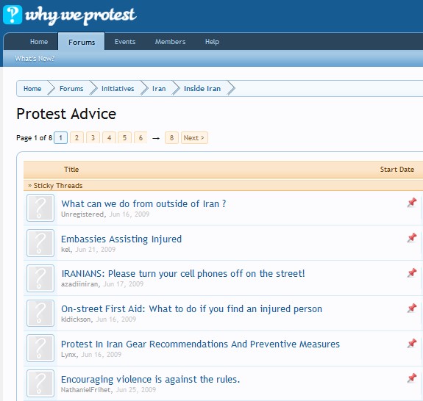Click the avatar icon beside Lynx's Gear Recommendations thread
Viewport: 423px width, 401px height.
[40, 348]
